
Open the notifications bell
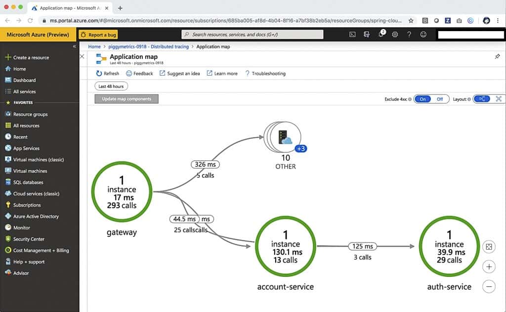pos(381,34)
